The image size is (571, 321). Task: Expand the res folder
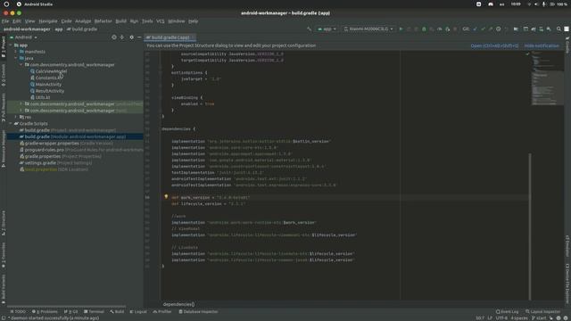click(16, 117)
